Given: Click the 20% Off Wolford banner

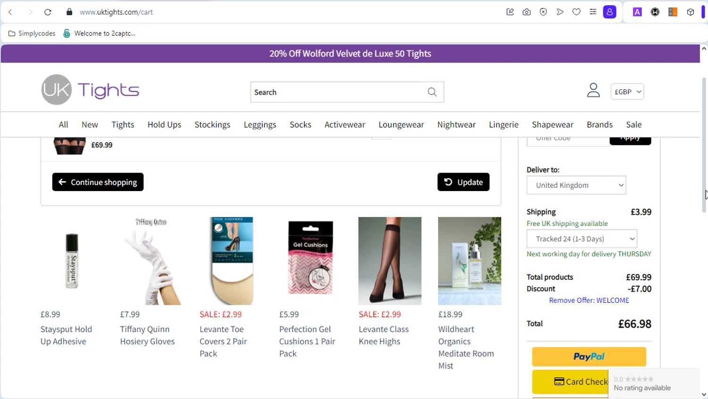Looking at the screenshot, I should (350, 54).
